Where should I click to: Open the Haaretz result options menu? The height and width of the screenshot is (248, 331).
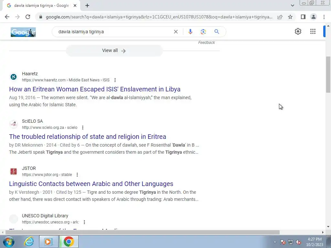point(115,80)
